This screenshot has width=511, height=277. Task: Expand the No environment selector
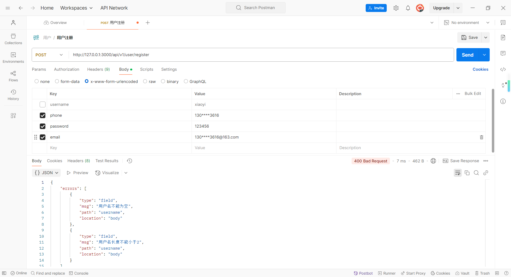tap(467, 23)
